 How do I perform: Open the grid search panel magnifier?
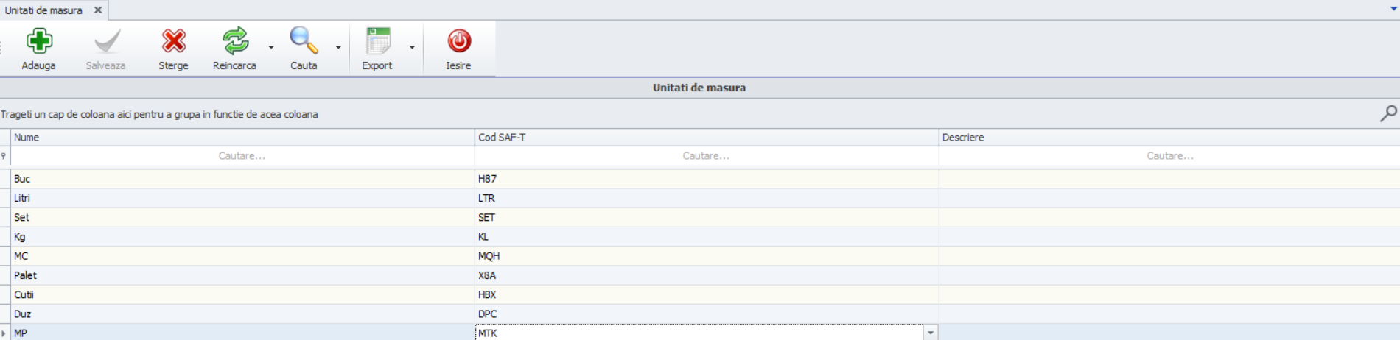(x=1387, y=113)
